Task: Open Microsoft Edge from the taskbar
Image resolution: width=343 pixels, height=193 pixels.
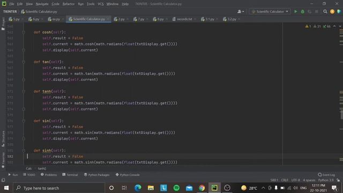Action: click(138, 188)
